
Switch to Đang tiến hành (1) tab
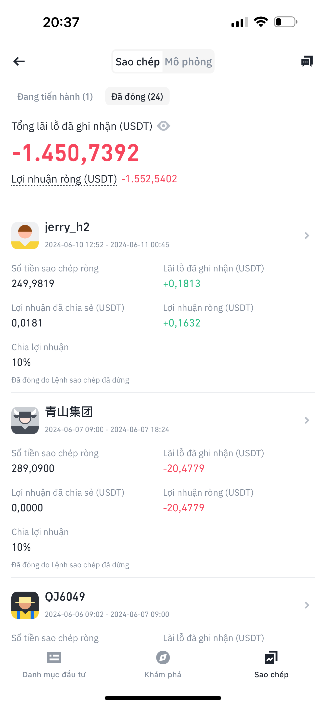click(55, 96)
